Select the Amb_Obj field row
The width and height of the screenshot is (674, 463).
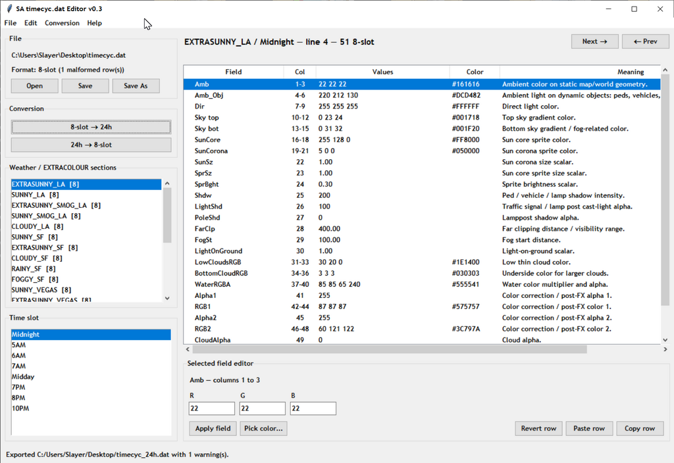click(x=422, y=95)
